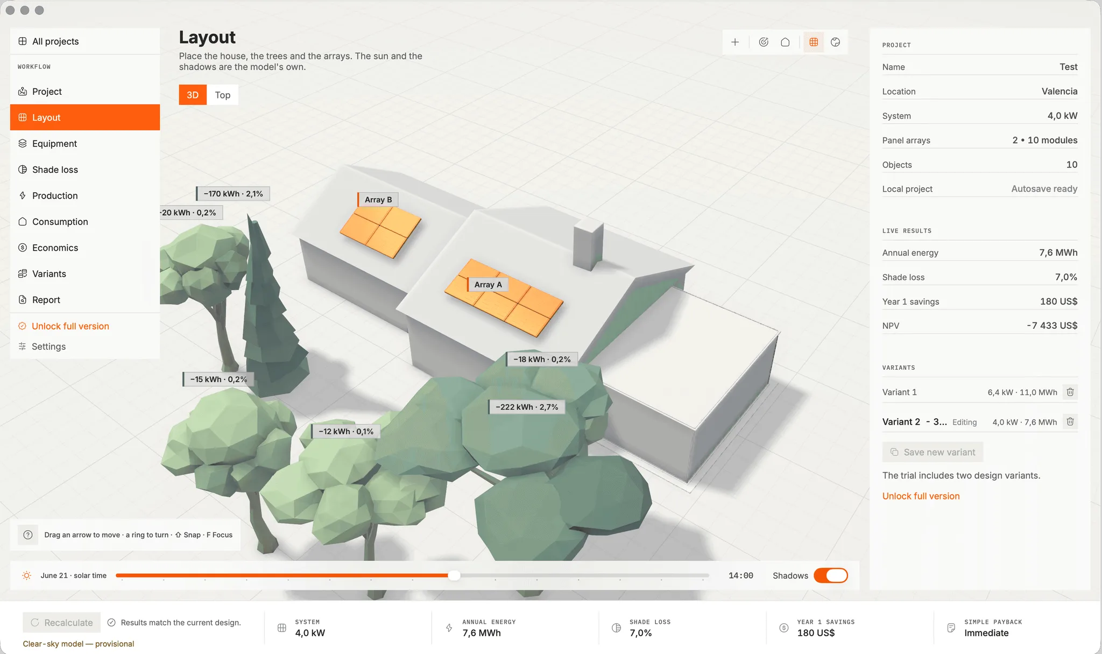Open the Equipment step
This screenshot has height=654, width=1102.
85,144
